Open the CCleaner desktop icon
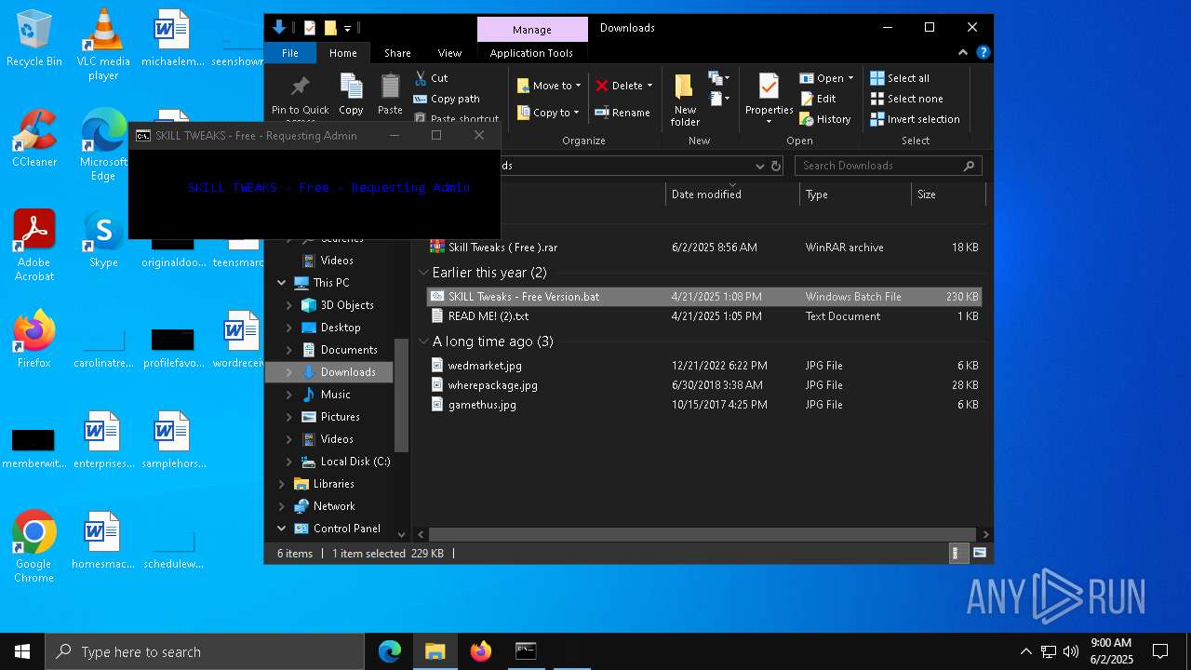 coord(34,140)
